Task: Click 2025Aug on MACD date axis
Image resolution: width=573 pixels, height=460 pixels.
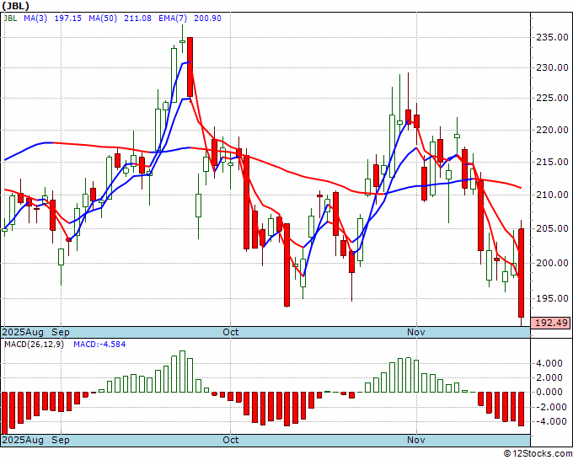Action: [x=23, y=440]
